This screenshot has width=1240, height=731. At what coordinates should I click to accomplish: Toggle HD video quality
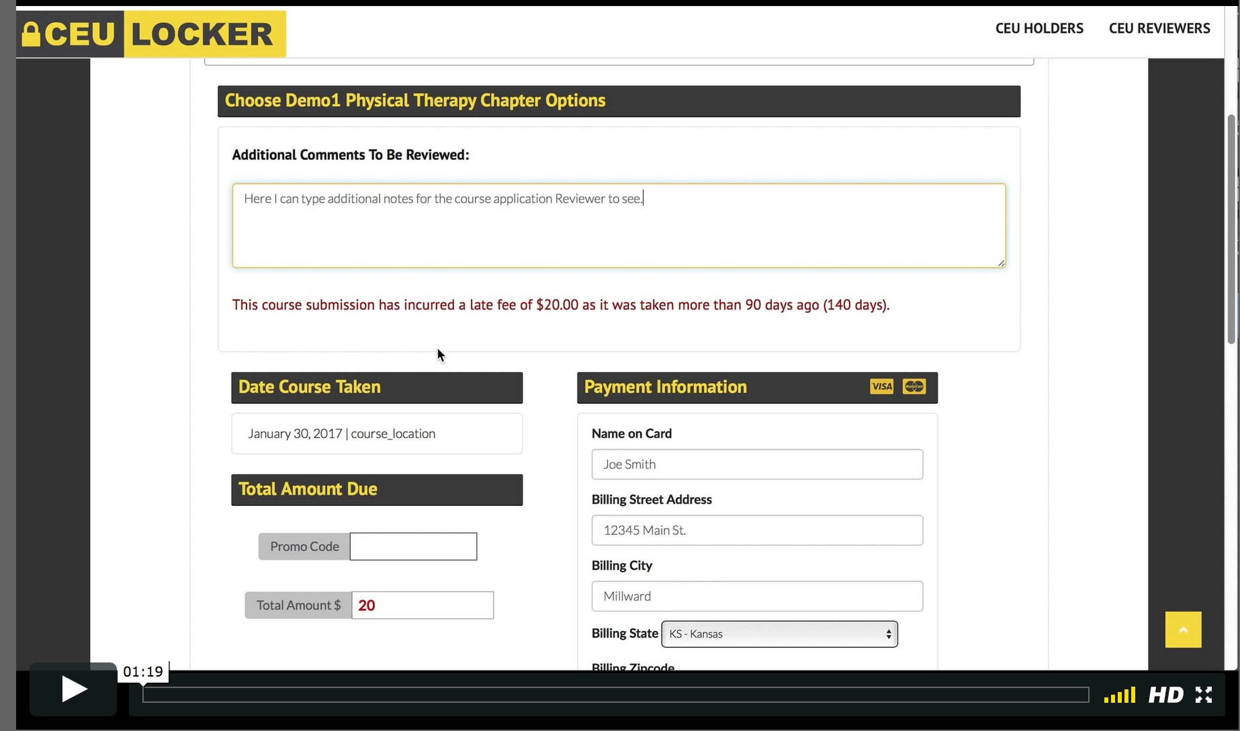pyautogui.click(x=1165, y=695)
